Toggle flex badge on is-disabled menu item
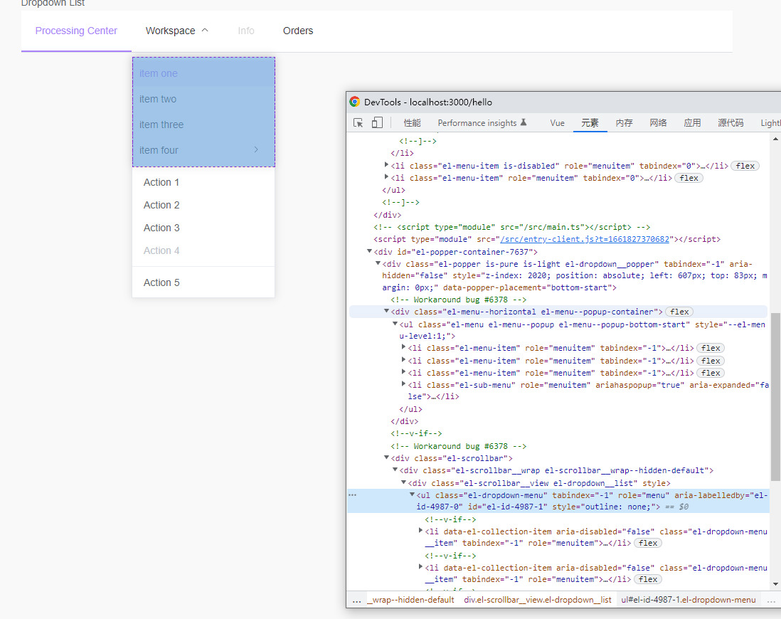The height and width of the screenshot is (619, 781). tap(745, 166)
